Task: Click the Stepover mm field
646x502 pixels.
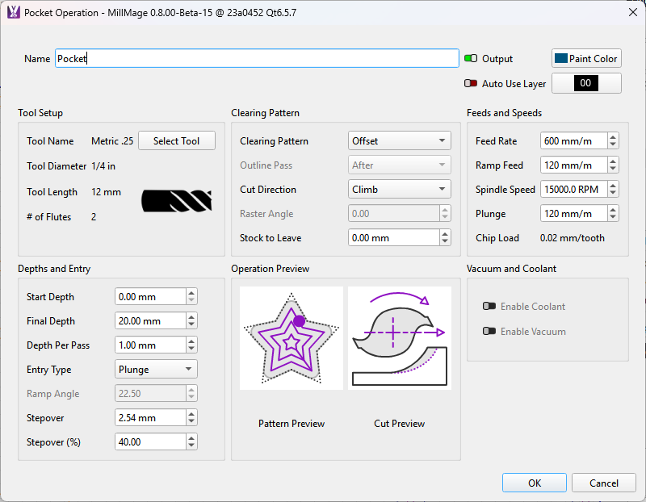Action: click(150, 417)
